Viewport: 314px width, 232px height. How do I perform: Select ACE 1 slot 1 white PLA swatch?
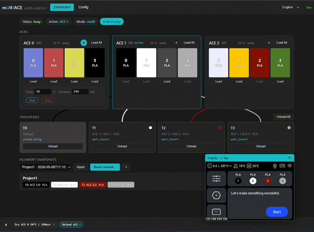tap(146, 63)
